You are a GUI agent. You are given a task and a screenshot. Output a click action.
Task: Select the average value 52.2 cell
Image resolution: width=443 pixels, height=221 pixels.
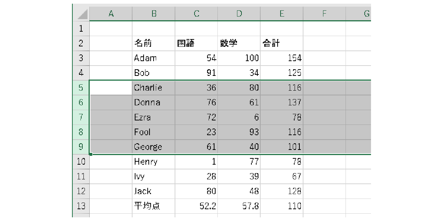196,206
